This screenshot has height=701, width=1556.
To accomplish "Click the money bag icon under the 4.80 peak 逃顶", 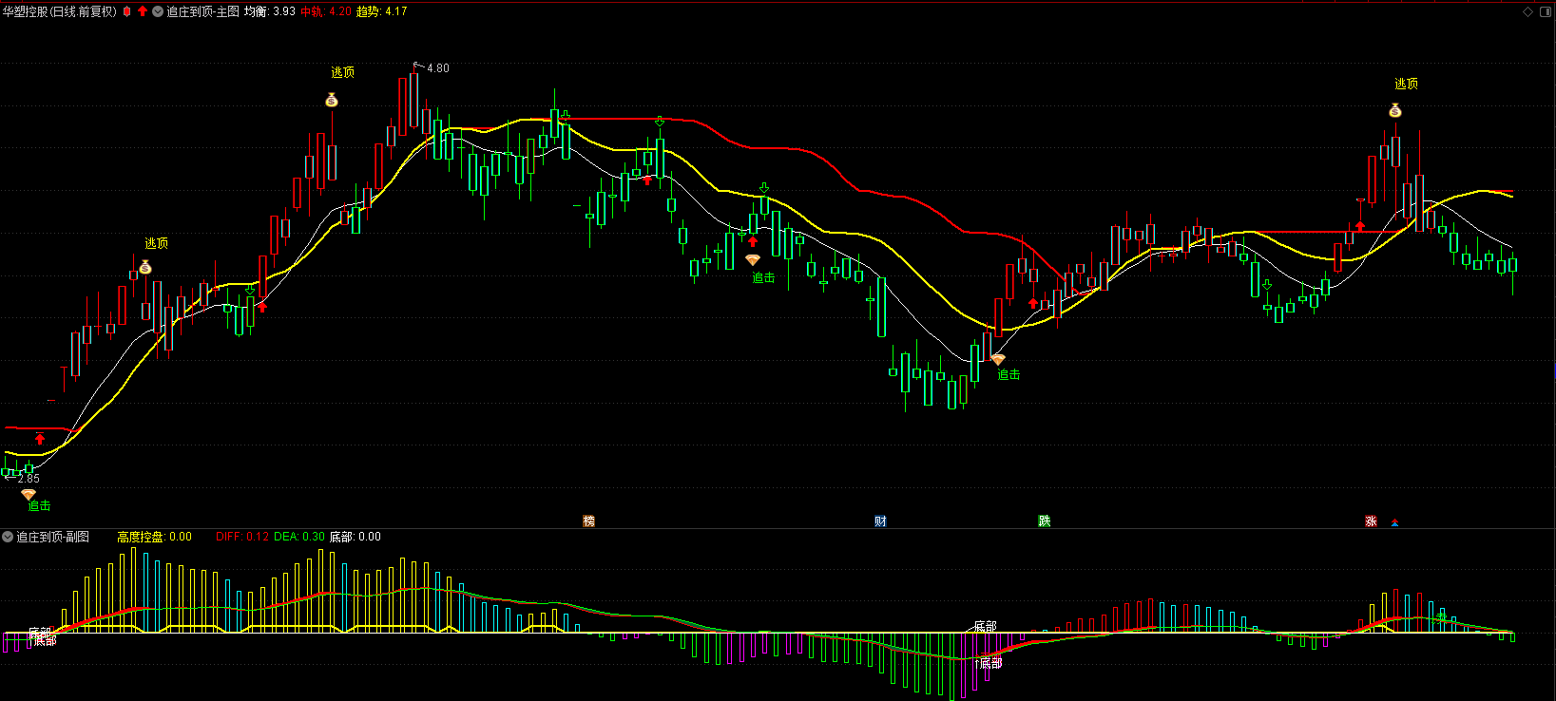I will click(332, 100).
